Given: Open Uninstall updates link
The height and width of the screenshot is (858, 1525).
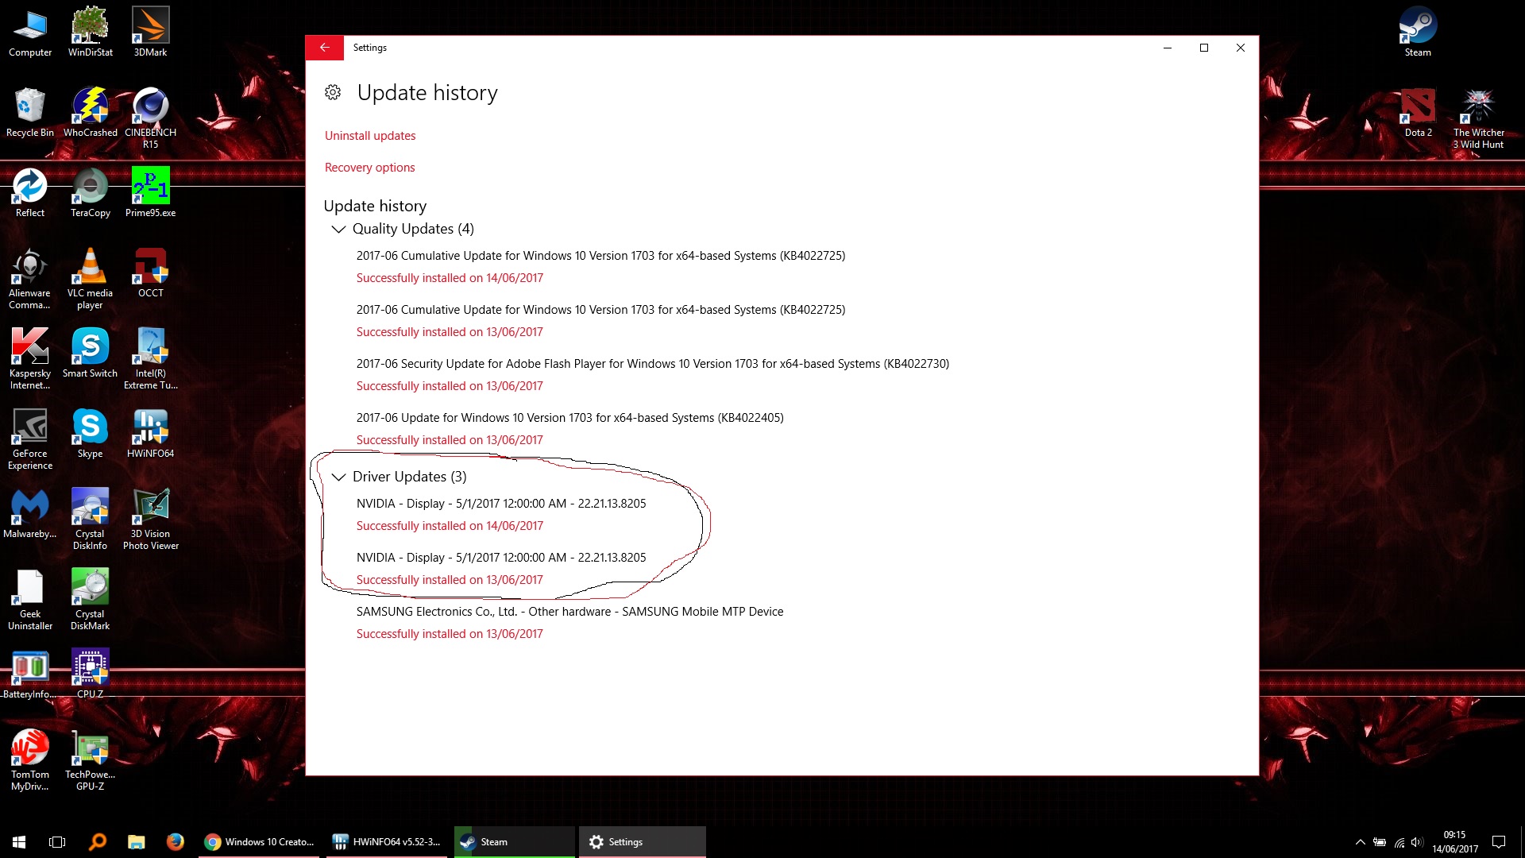Looking at the screenshot, I should point(370,136).
